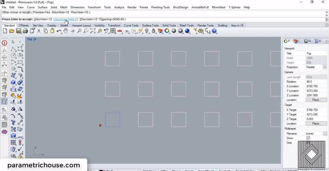Click the Undo arrow icon
Screen dimensions: 329x171
[x=59, y=31]
